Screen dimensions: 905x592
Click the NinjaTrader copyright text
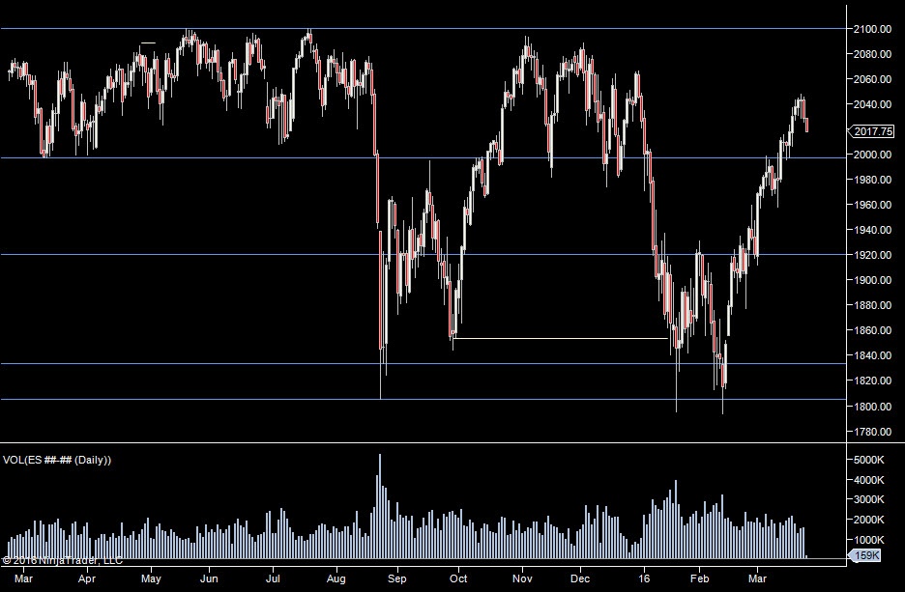click(62, 559)
